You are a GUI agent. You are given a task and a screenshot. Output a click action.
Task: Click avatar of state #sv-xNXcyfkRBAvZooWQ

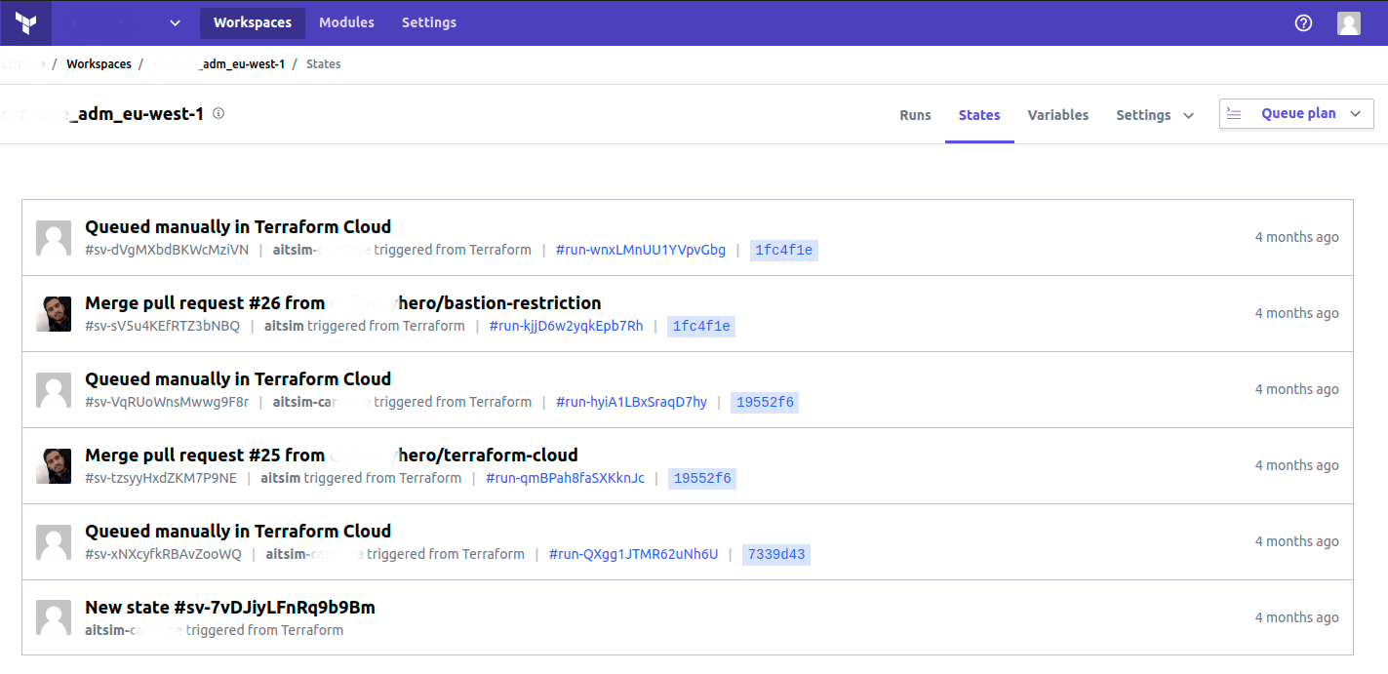54,542
